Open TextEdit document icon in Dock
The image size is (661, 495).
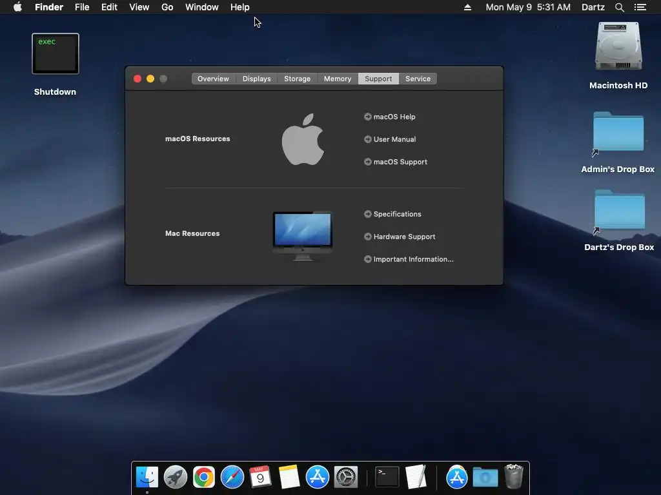(x=416, y=476)
